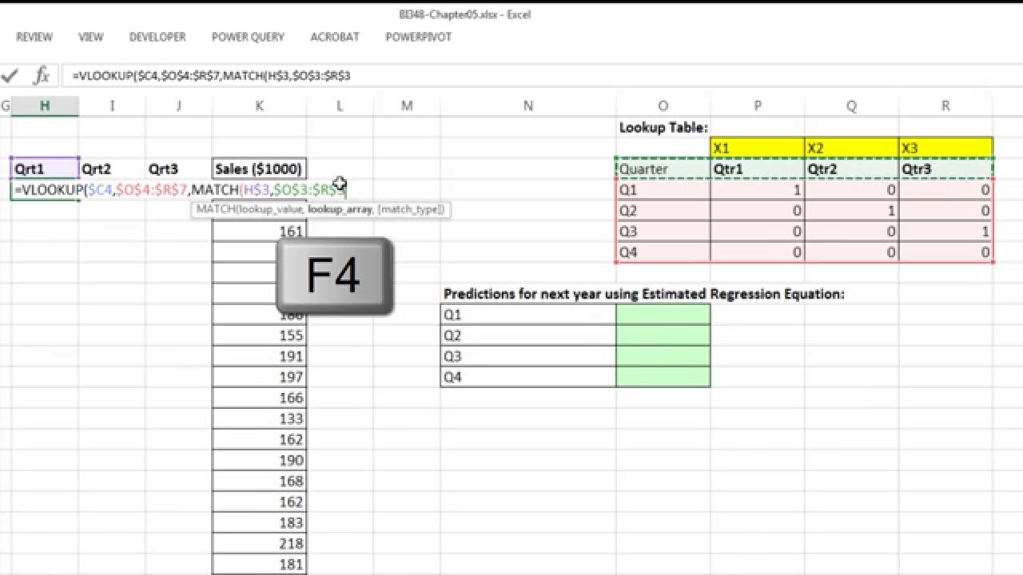Select the green cell beside predictions Q3
Viewport: 1023px width, 575px height.
coord(663,356)
